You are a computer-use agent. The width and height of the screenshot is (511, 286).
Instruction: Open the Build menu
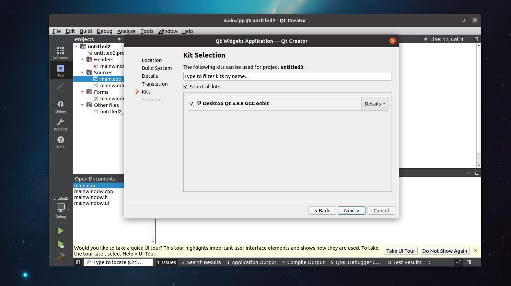[x=86, y=31]
